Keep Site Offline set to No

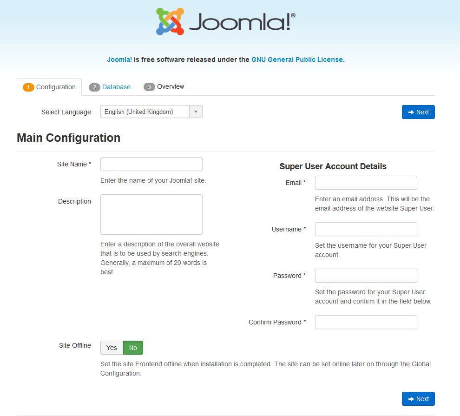(x=133, y=347)
